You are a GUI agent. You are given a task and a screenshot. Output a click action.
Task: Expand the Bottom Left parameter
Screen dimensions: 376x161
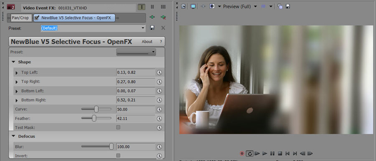(17, 91)
